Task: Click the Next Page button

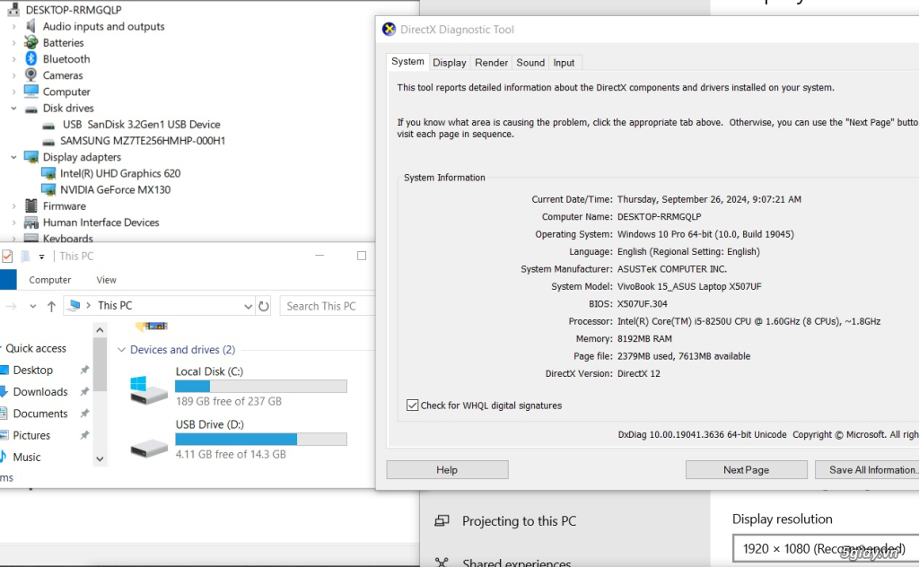Action: click(x=746, y=470)
